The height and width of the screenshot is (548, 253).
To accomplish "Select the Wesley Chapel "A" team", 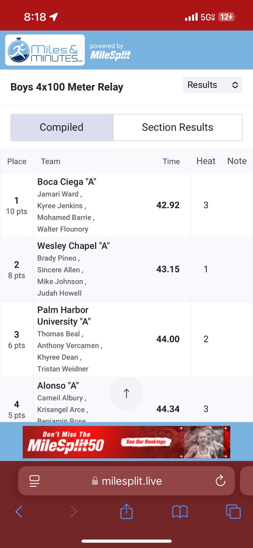I will 74,246.
